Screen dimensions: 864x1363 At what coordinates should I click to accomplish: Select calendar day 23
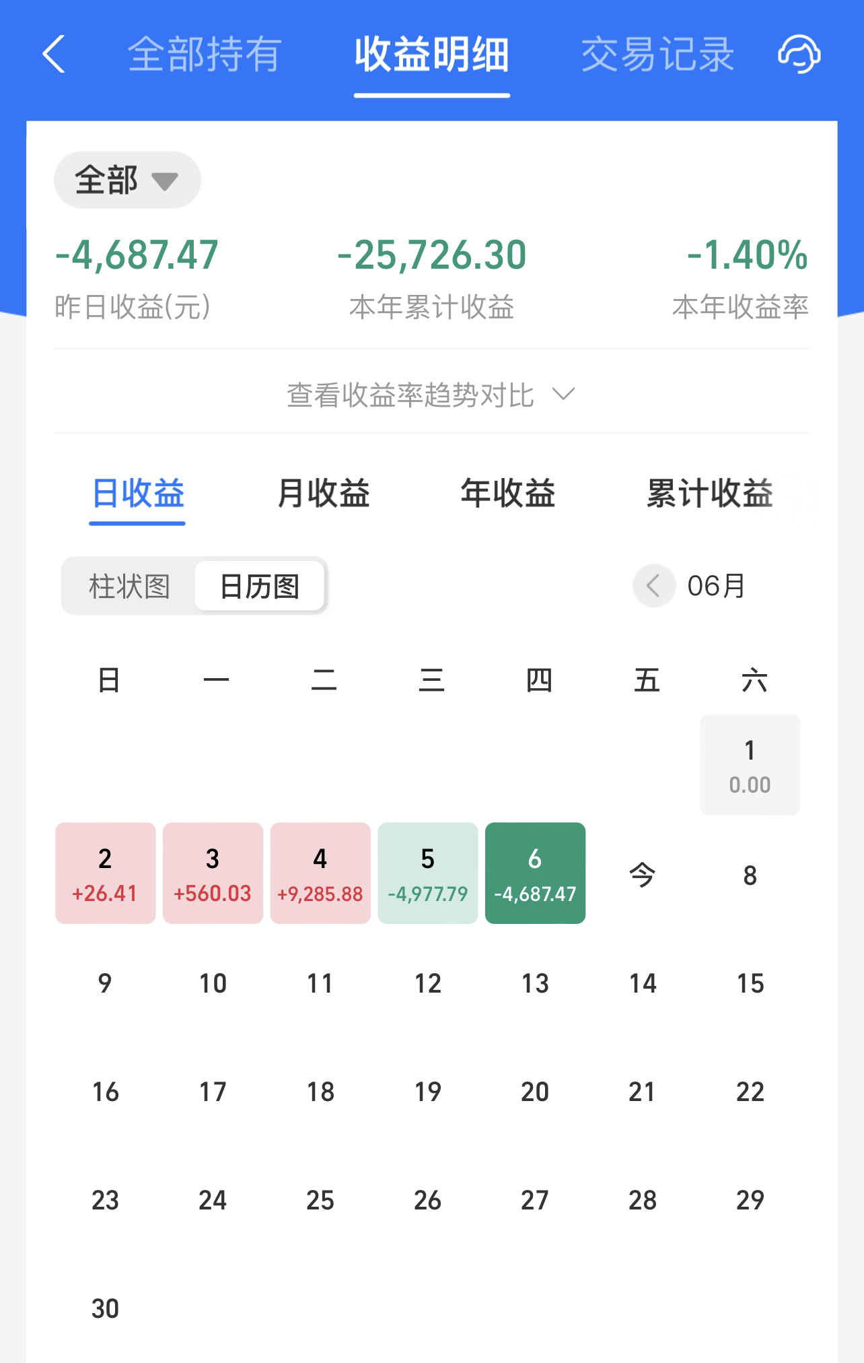coord(106,1200)
